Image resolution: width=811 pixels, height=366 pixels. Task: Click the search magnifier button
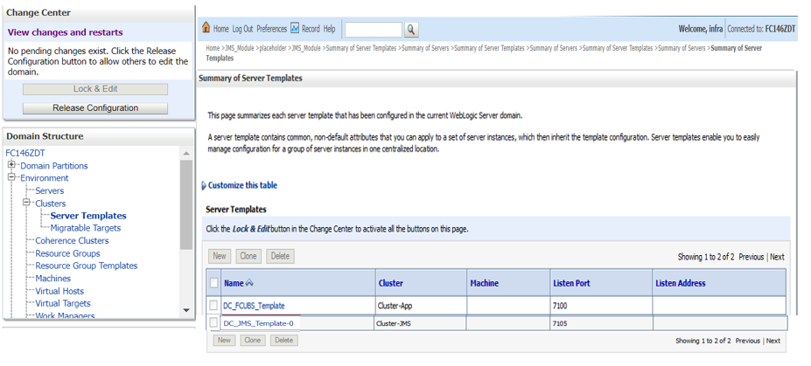[411, 30]
